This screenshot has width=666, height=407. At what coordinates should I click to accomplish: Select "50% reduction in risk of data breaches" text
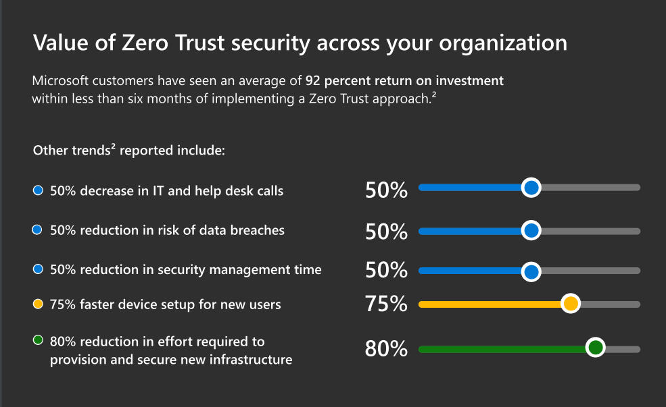tap(167, 230)
